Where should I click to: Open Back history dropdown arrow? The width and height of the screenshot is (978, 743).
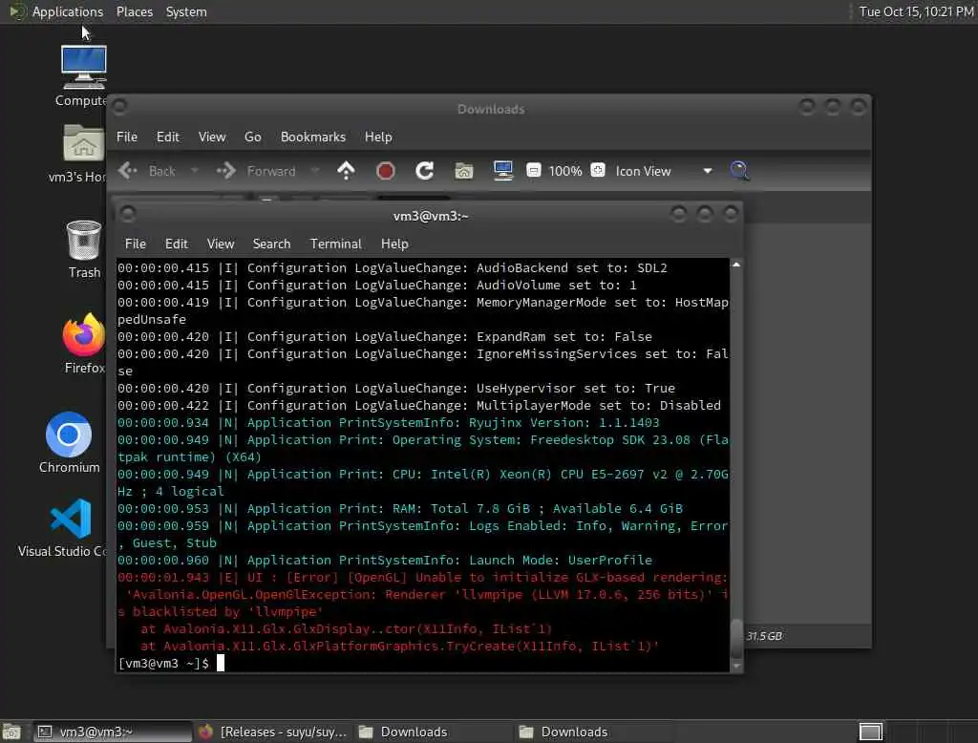click(x=195, y=170)
